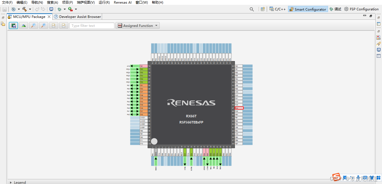
Task: Open the Debug launch dropdown arrow
Action: [65, 9]
